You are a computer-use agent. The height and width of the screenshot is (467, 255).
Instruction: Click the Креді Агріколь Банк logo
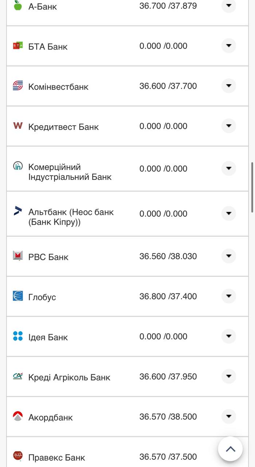click(18, 376)
